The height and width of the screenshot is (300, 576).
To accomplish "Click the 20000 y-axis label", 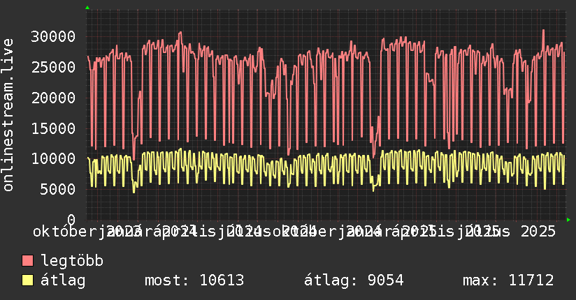I will [53, 98].
